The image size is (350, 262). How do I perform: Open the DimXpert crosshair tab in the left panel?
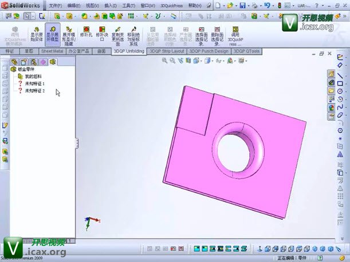(43, 62)
